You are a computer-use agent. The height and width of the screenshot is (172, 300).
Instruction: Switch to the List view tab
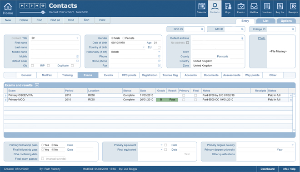click(265, 21)
